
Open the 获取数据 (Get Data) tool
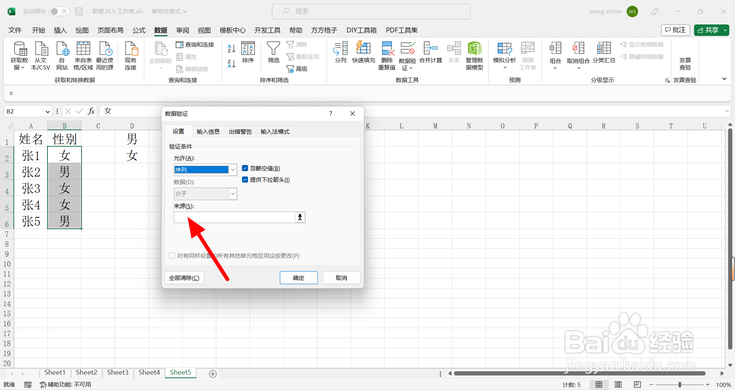(19, 56)
